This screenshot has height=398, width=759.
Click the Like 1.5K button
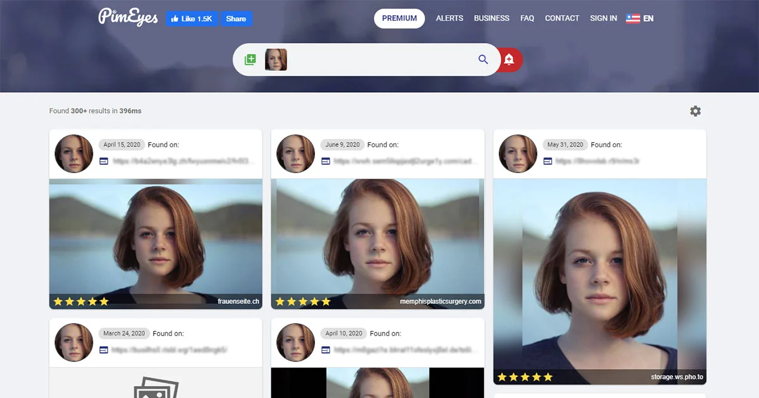point(192,18)
